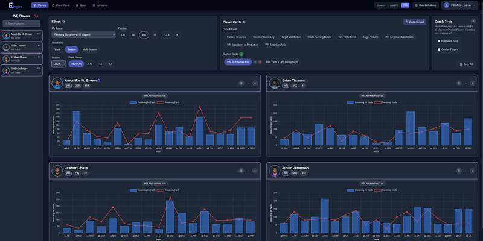
Task: Open the My Teams dropdown
Action: pyautogui.click(x=83, y=35)
